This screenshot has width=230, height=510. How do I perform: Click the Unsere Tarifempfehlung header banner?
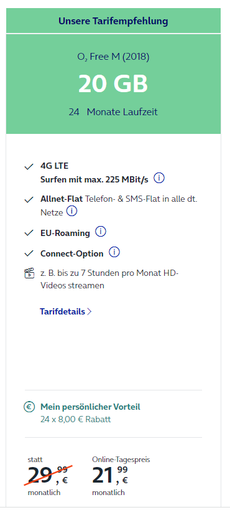[113, 21]
